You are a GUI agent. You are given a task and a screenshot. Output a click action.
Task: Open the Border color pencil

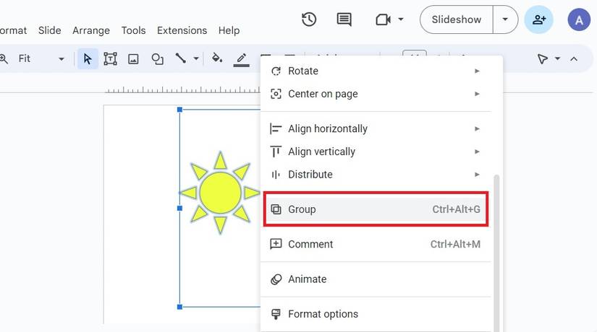[x=242, y=58]
